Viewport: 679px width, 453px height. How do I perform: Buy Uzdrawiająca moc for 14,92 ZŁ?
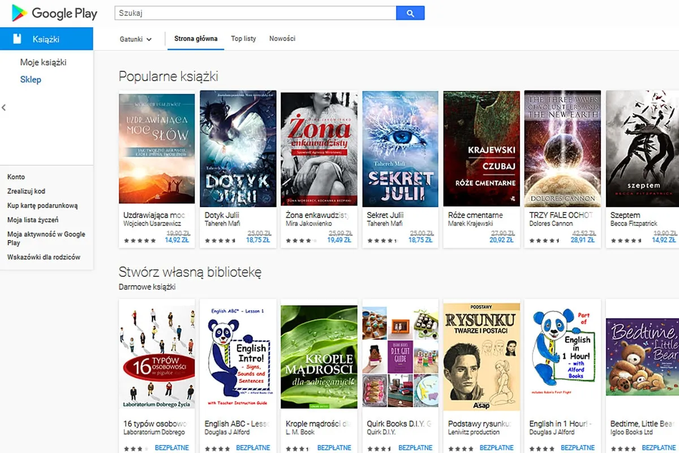coord(177,240)
